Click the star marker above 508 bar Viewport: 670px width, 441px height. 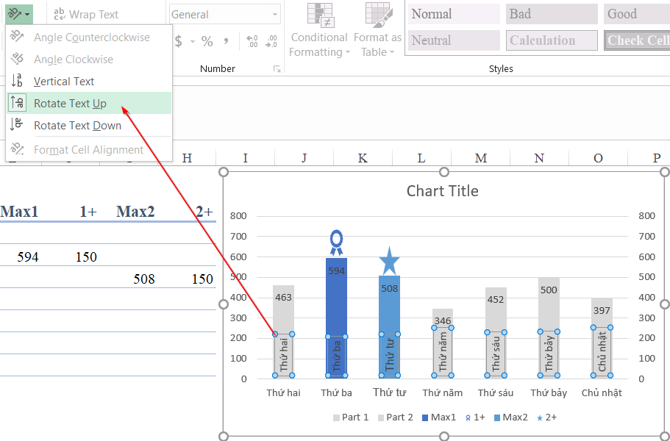[x=389, y=261]
